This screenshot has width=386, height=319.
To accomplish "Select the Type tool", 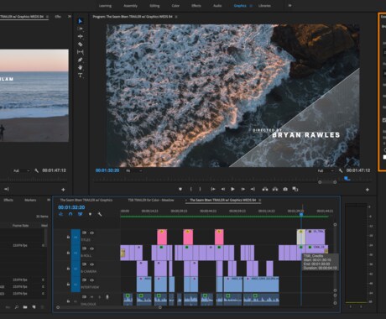I will pyautogui.click(x=81, y=76).
